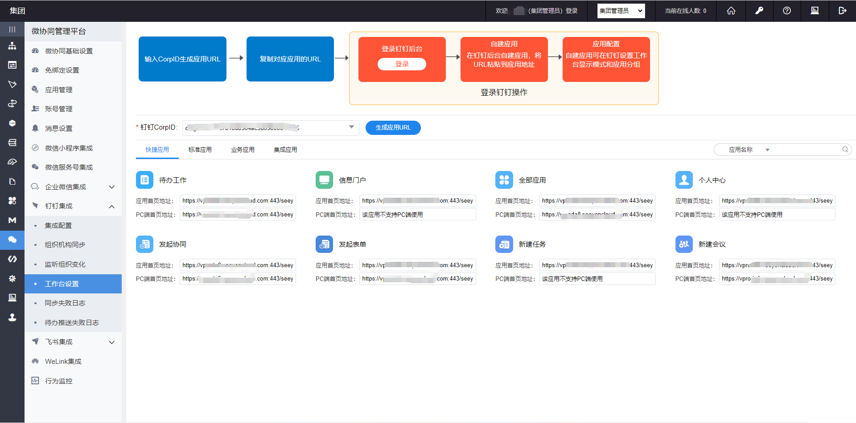The image size is (856, 423).
Task: Click the 发起表单 app icon
Action: (x=324, y=244)
